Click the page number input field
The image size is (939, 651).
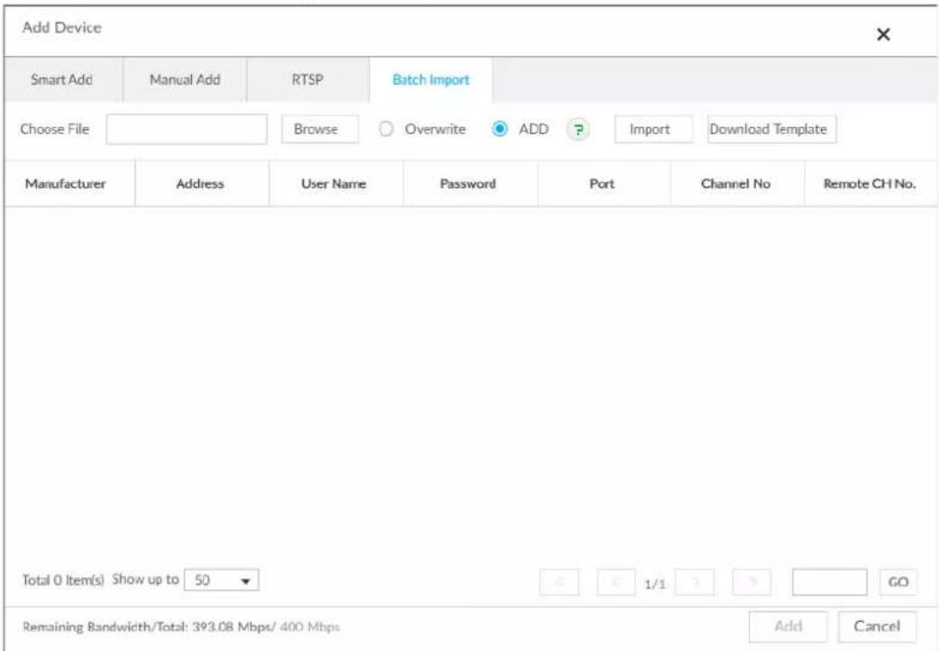(x=829, y=582)
